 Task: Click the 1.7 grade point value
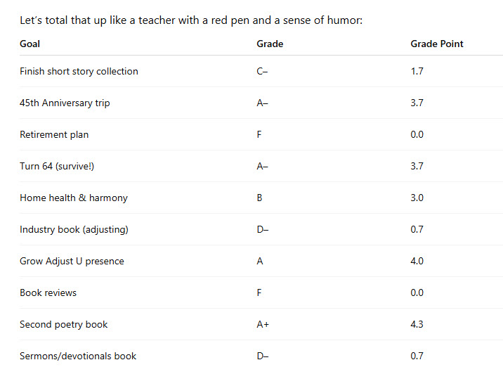(417, 71)
